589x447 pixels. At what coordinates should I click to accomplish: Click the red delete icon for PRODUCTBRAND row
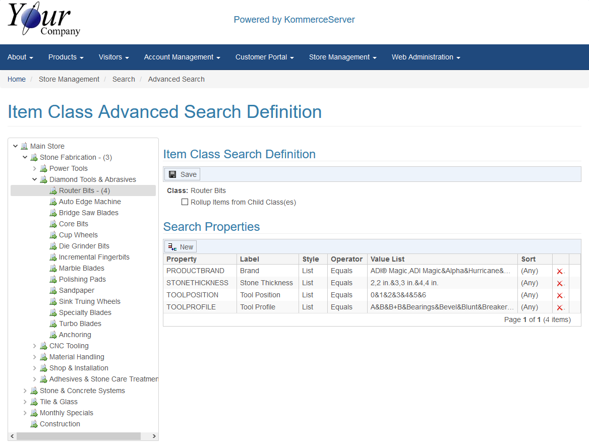(559, 271)
